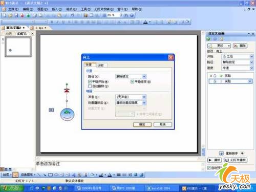Open the 插入 menu
Viewport: 256px width, 192px height.
[x=57, y=9]
